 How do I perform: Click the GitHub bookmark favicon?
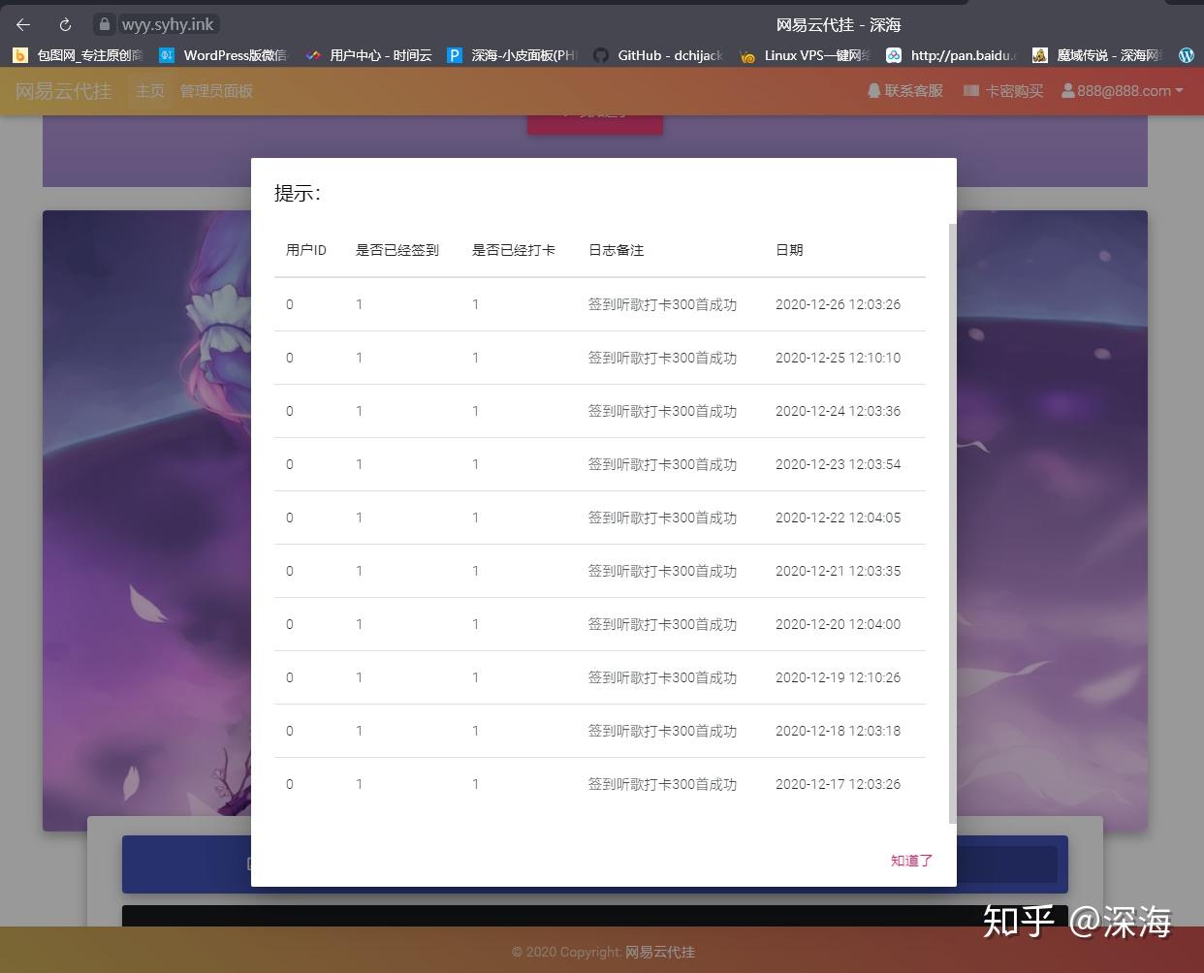601,55
